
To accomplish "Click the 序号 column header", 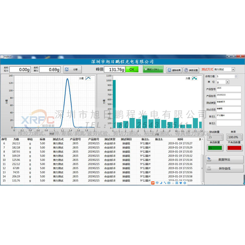I will click(x=4, y=139).
